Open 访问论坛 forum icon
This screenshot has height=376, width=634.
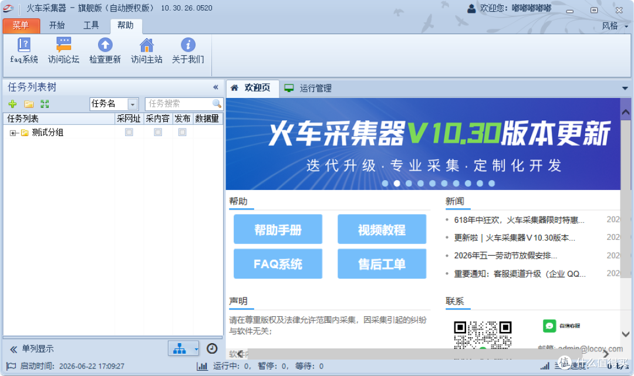pos(63,45)
